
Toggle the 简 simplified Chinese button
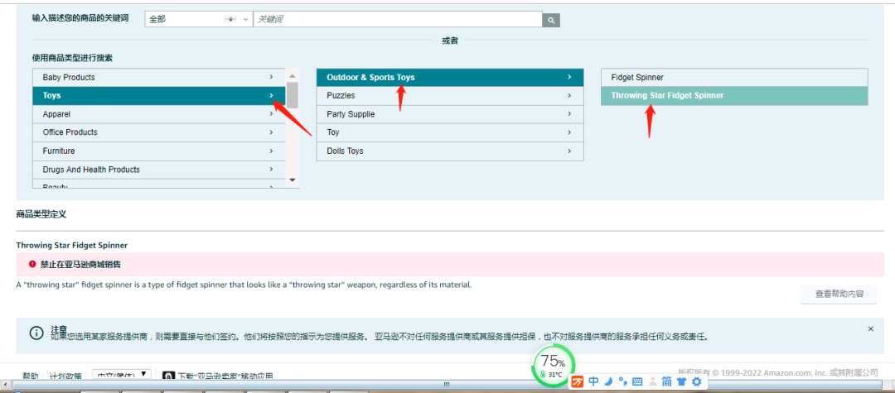(666, 381)
